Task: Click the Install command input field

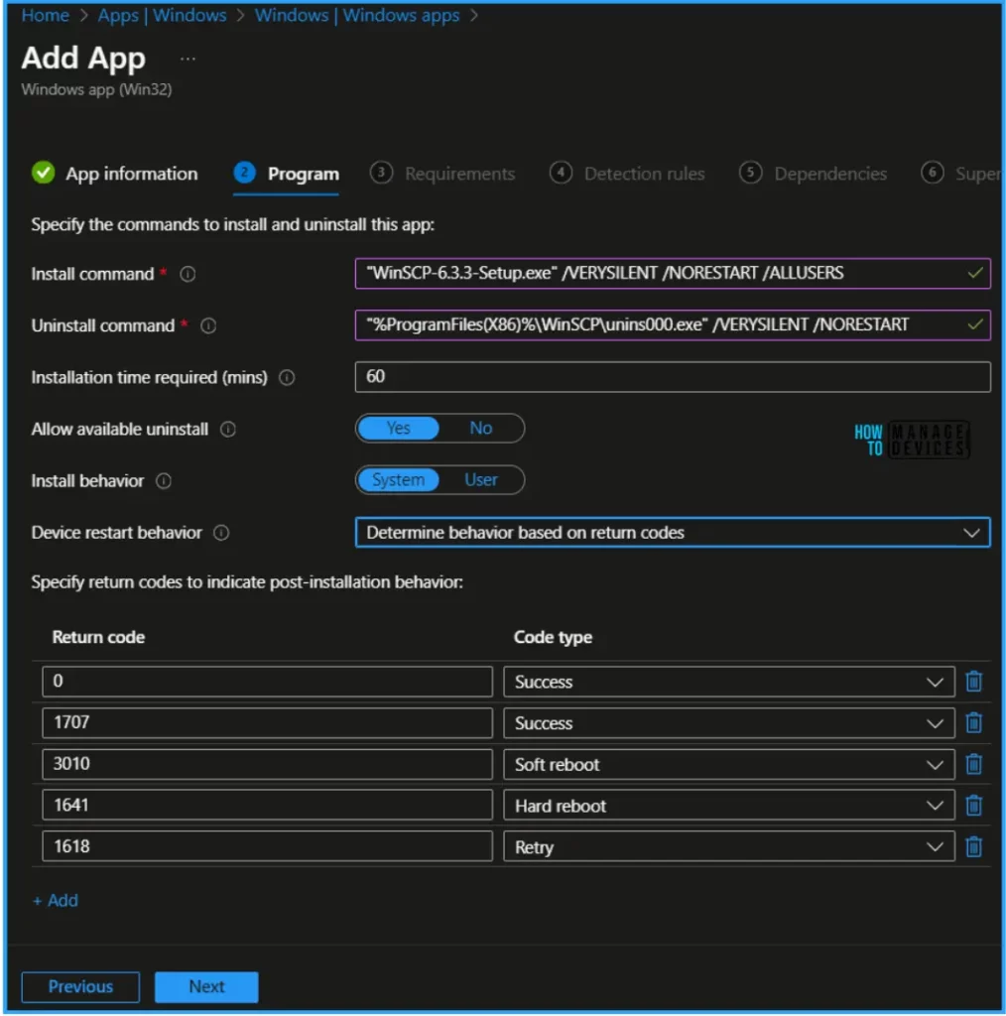Action: [673, 274]
